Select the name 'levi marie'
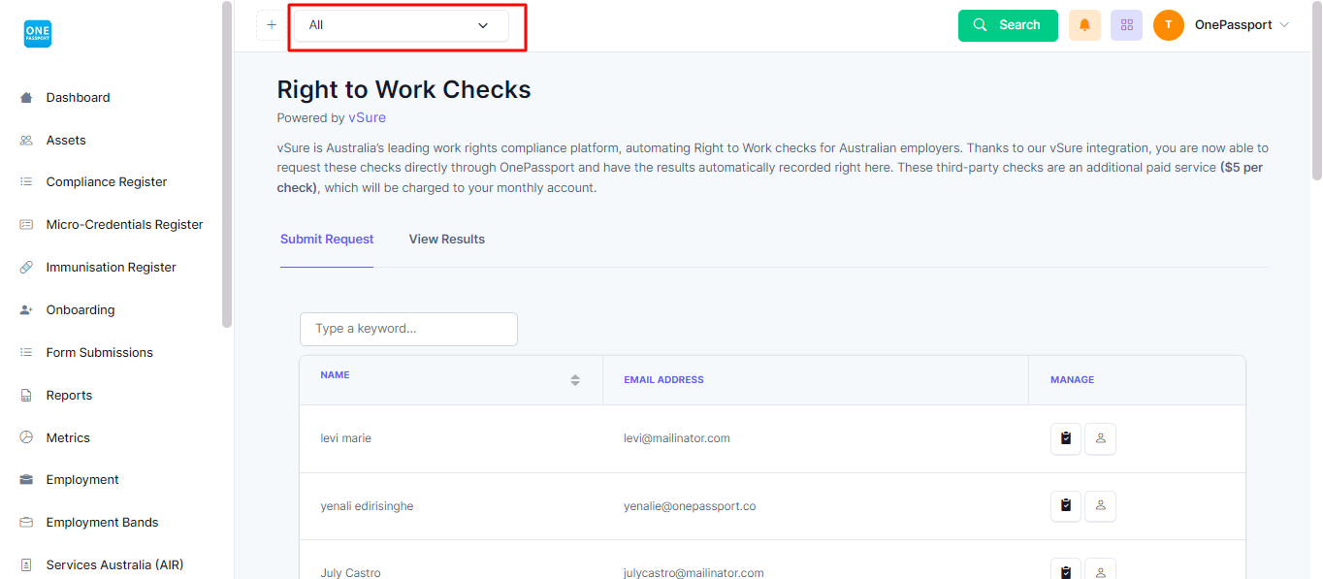1323x579 pixels. point(345,438)
